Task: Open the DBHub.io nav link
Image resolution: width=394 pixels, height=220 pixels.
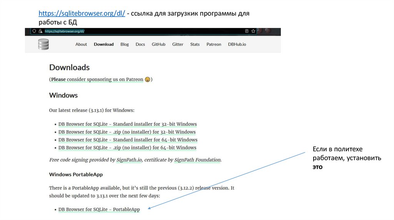Action: [237, 44]
